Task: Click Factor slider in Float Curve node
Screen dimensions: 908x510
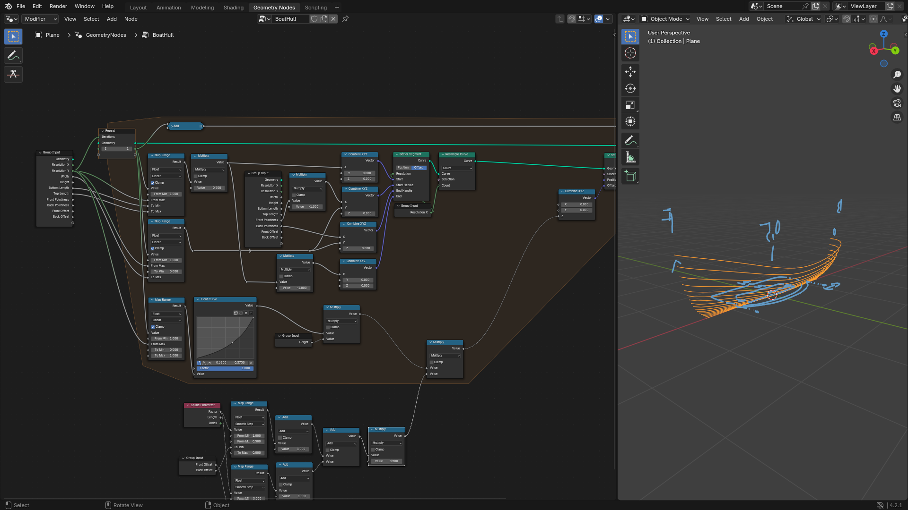Action: (x=225, y=368)
